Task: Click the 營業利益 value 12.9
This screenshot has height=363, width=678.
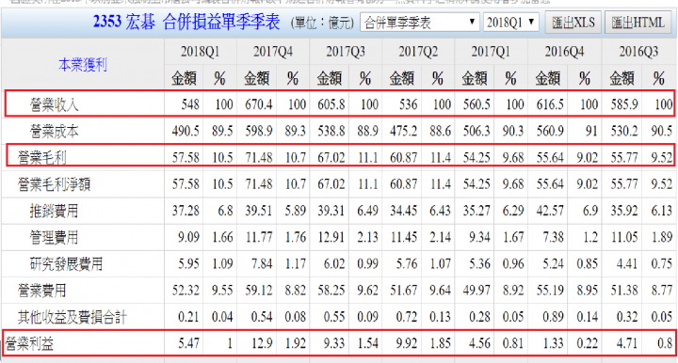Action: click(x=262, y=343)
